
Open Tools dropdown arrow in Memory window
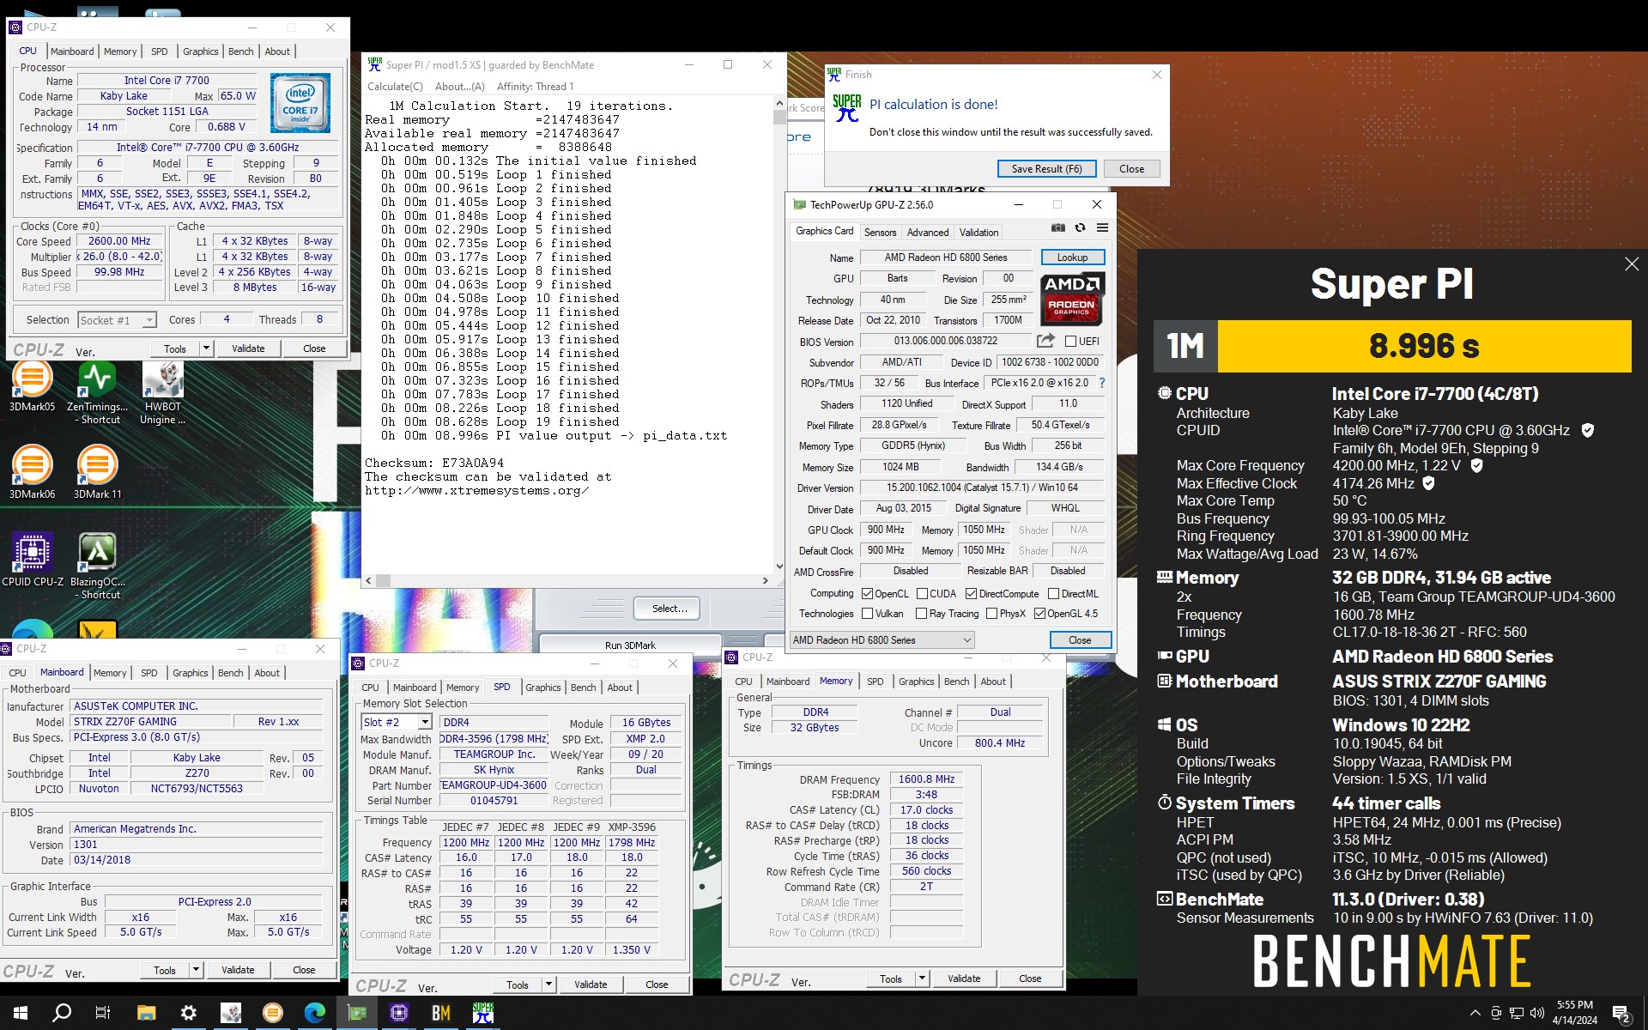pyautogui.click(x=922, y=978)
